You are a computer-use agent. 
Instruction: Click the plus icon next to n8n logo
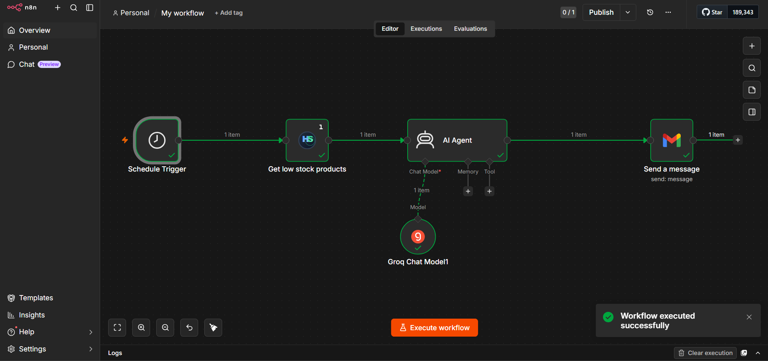coord(58,8)
